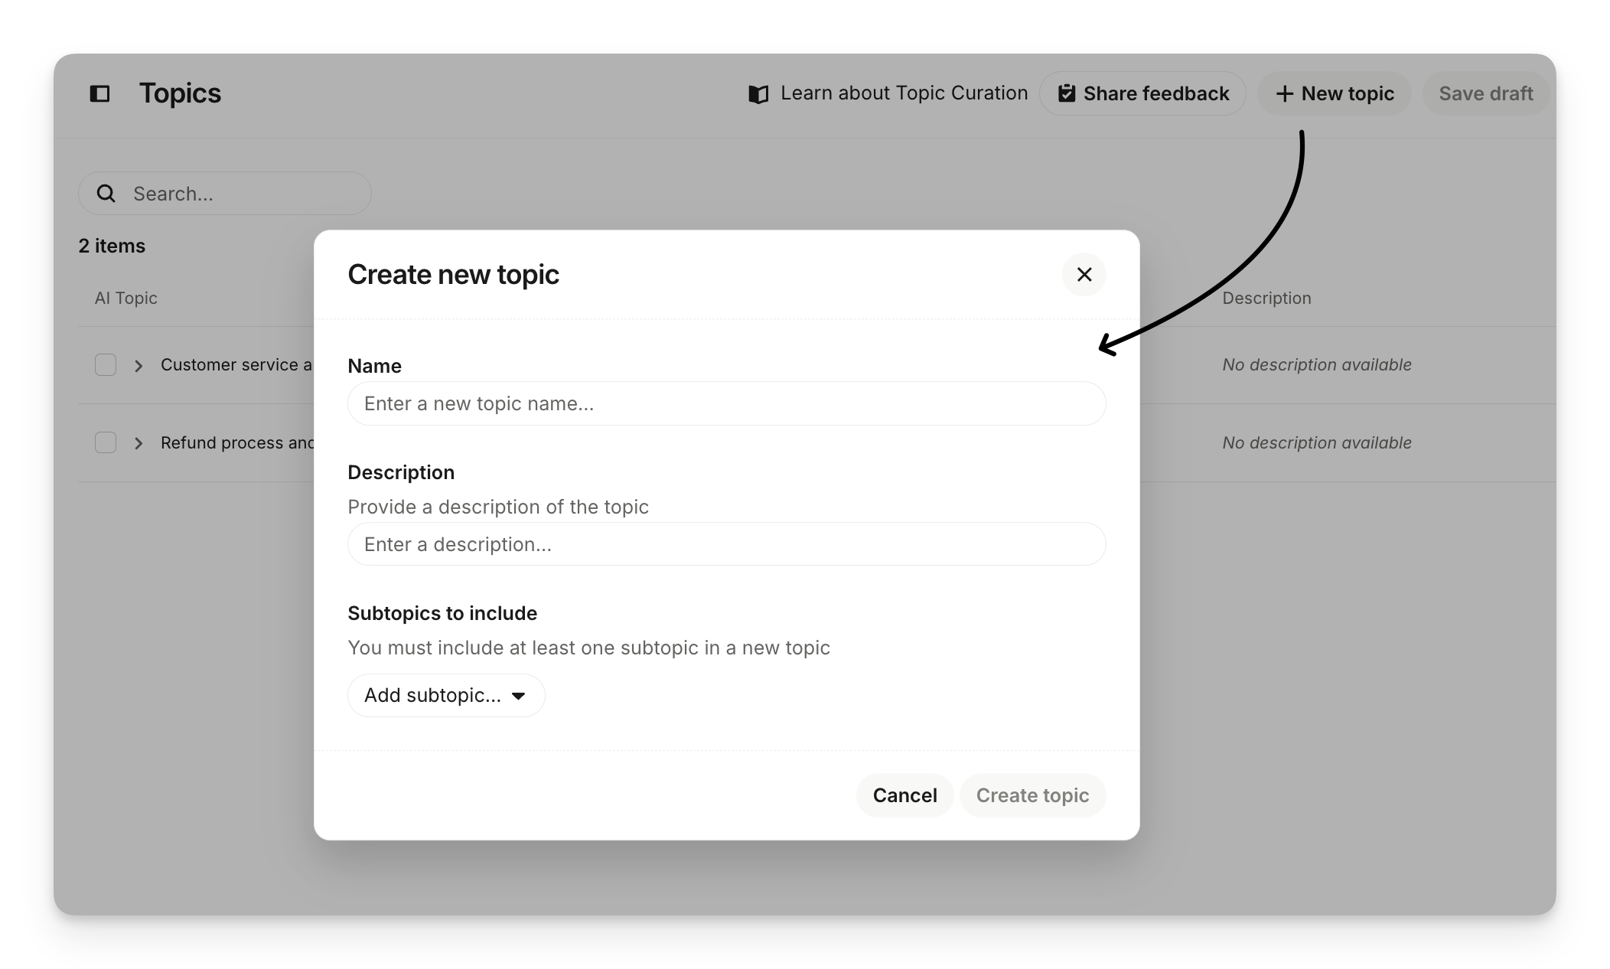
Task: Focus the Enter a description field
Action: tap(726, 544)
